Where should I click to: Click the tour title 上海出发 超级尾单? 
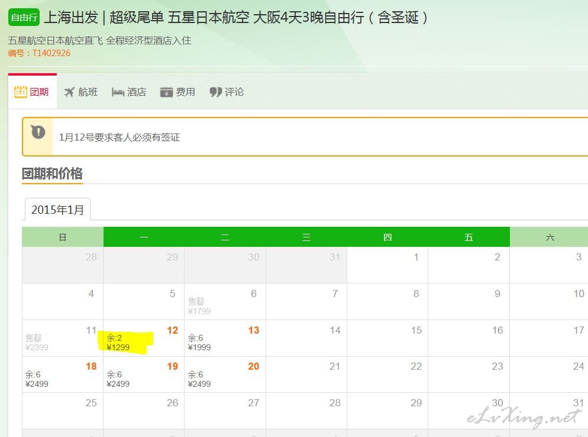pos(235,17)
